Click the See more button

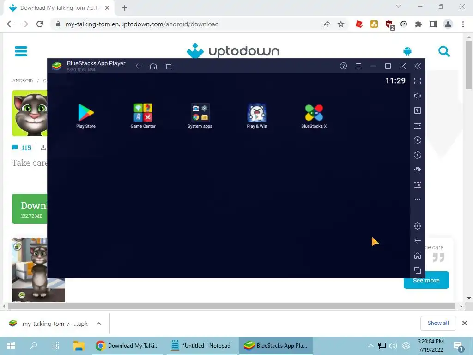click(x=426, y=281)
